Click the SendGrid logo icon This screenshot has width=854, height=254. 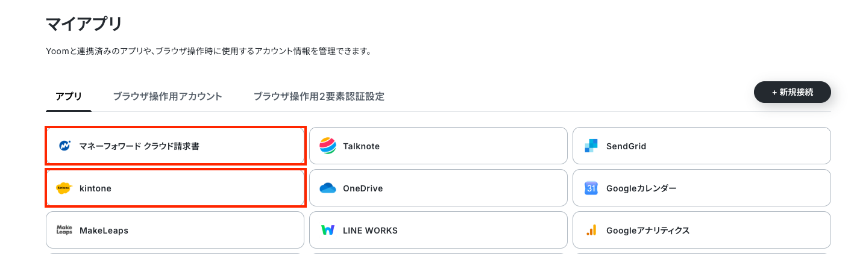click(x=591, y=146)
